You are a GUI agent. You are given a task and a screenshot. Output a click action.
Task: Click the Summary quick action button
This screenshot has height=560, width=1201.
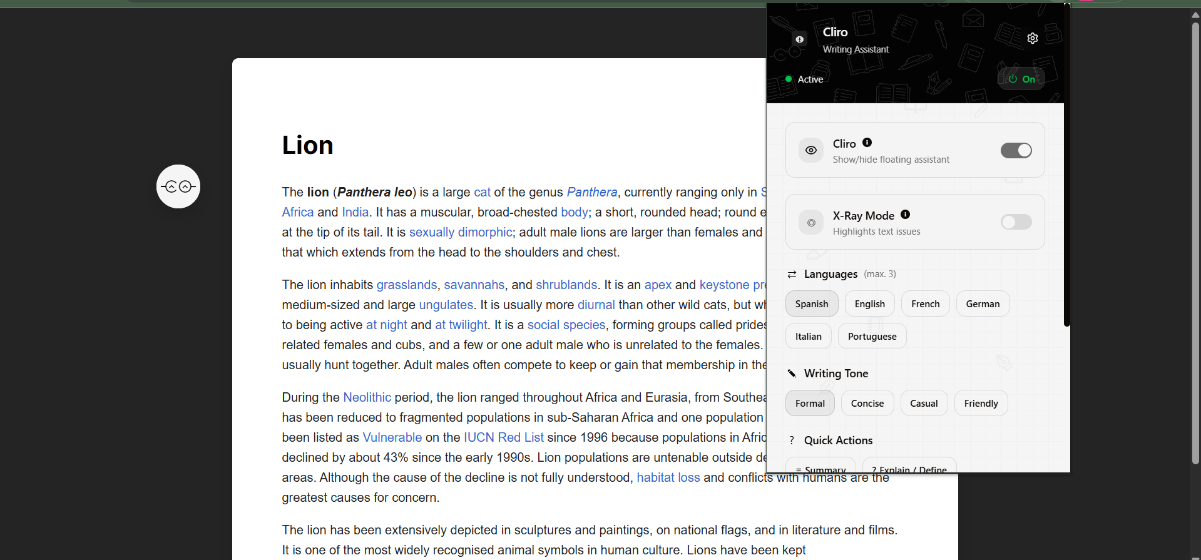point(820,465)
